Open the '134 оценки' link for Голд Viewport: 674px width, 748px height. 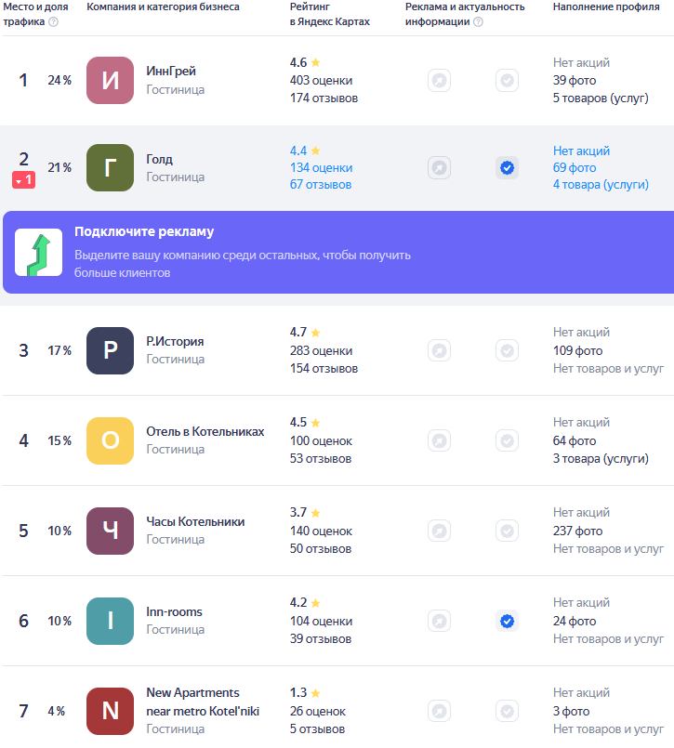pos(322,168)
